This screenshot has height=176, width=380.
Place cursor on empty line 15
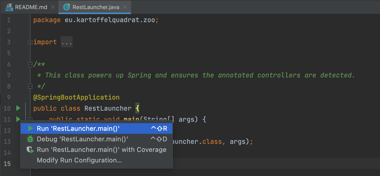pos(202,164)
